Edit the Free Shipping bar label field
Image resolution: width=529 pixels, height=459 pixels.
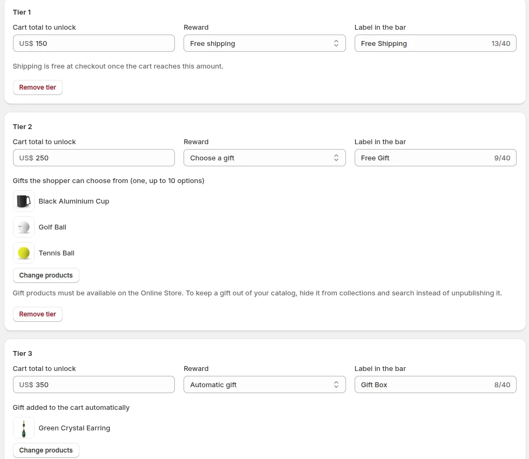pyautogui.click(x=435, y=43)
